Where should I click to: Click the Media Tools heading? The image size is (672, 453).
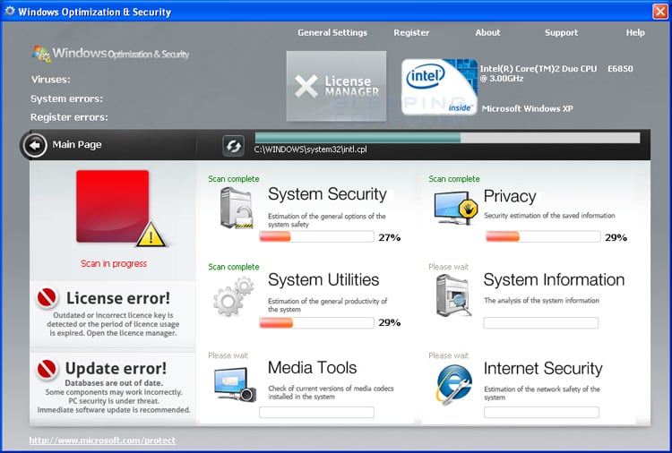click(x=312, y=367)
